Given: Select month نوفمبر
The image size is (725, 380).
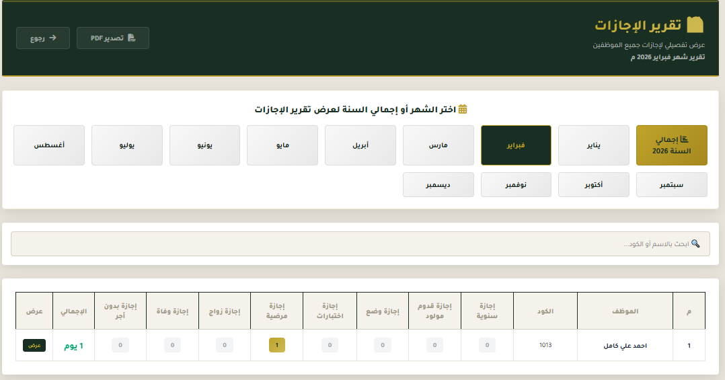Looking at the screenshot, I should pyautogui.click(x=516, y=184).
